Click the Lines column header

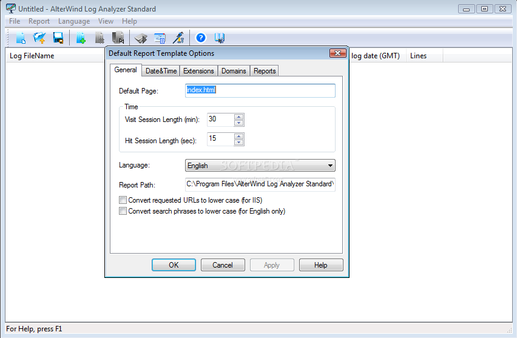tap(424, 56)
